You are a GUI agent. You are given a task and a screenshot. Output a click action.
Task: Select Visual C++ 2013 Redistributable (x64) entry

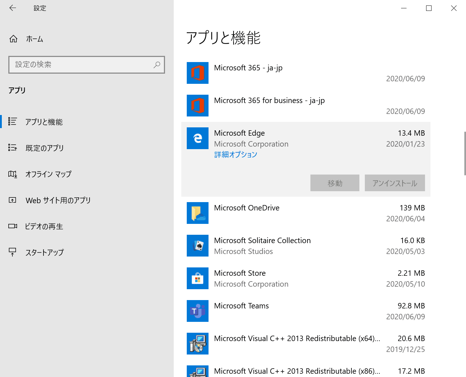[x=306, y=344]
